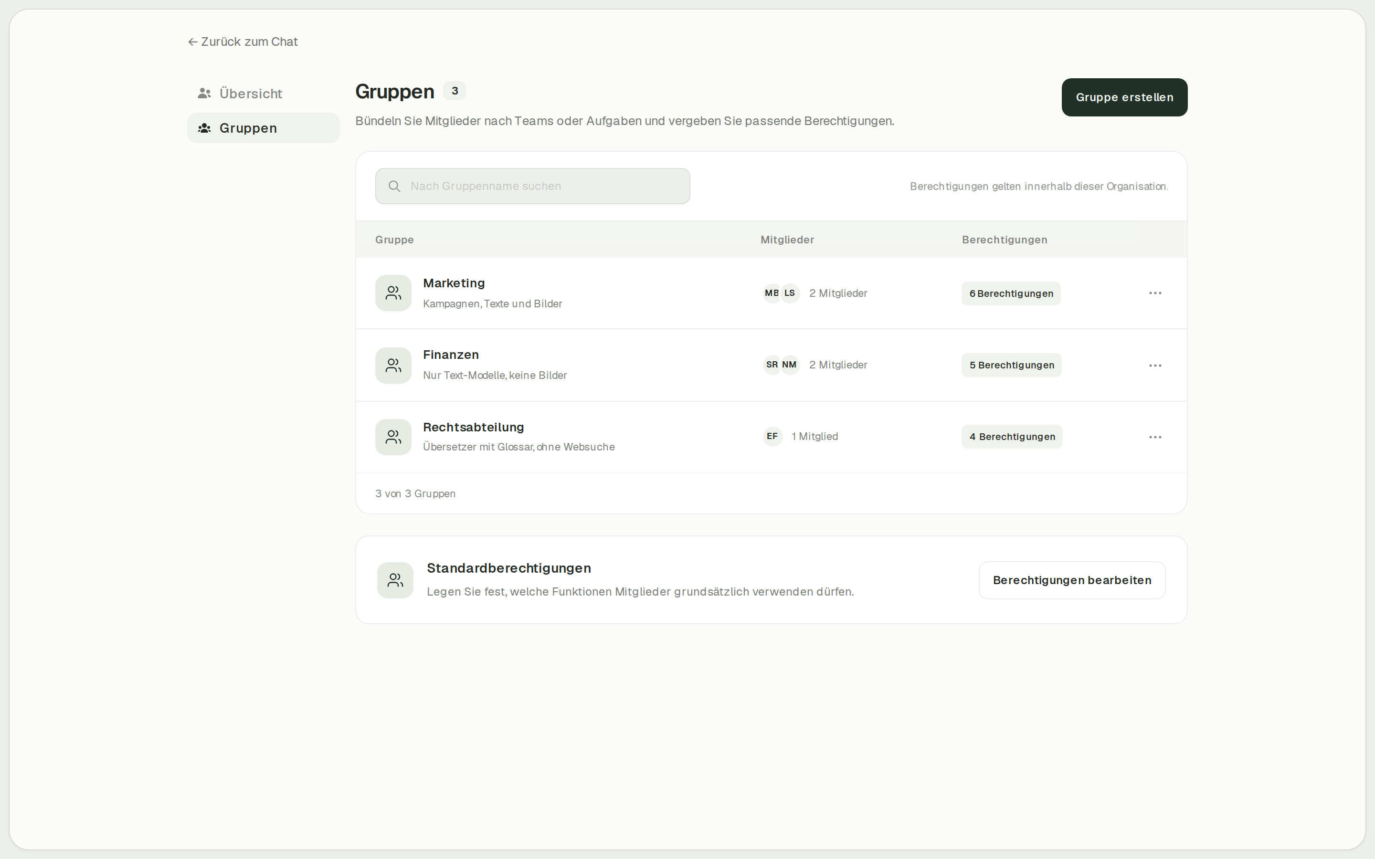Switch to the Übersicht section
This screenshot has width=1375, height=859.
click(x=264, y=93)
